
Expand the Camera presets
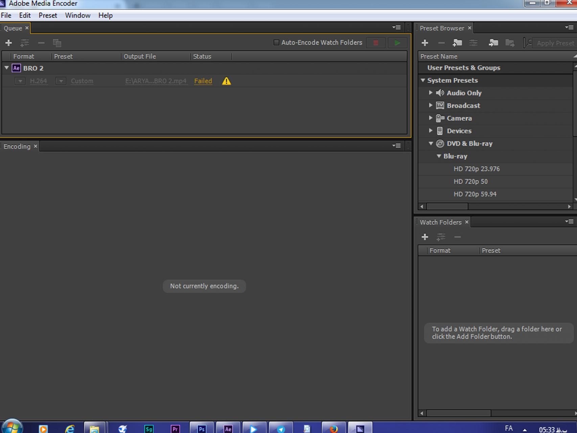pyautogui.click(x=431, y=118)
